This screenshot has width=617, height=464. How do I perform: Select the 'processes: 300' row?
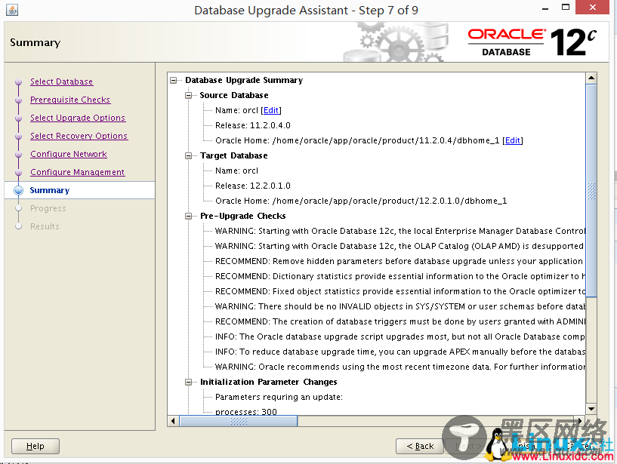tap(246, 411)
